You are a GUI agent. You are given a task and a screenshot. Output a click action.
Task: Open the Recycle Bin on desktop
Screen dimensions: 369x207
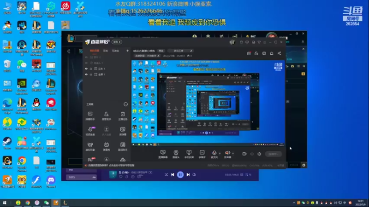7,65
